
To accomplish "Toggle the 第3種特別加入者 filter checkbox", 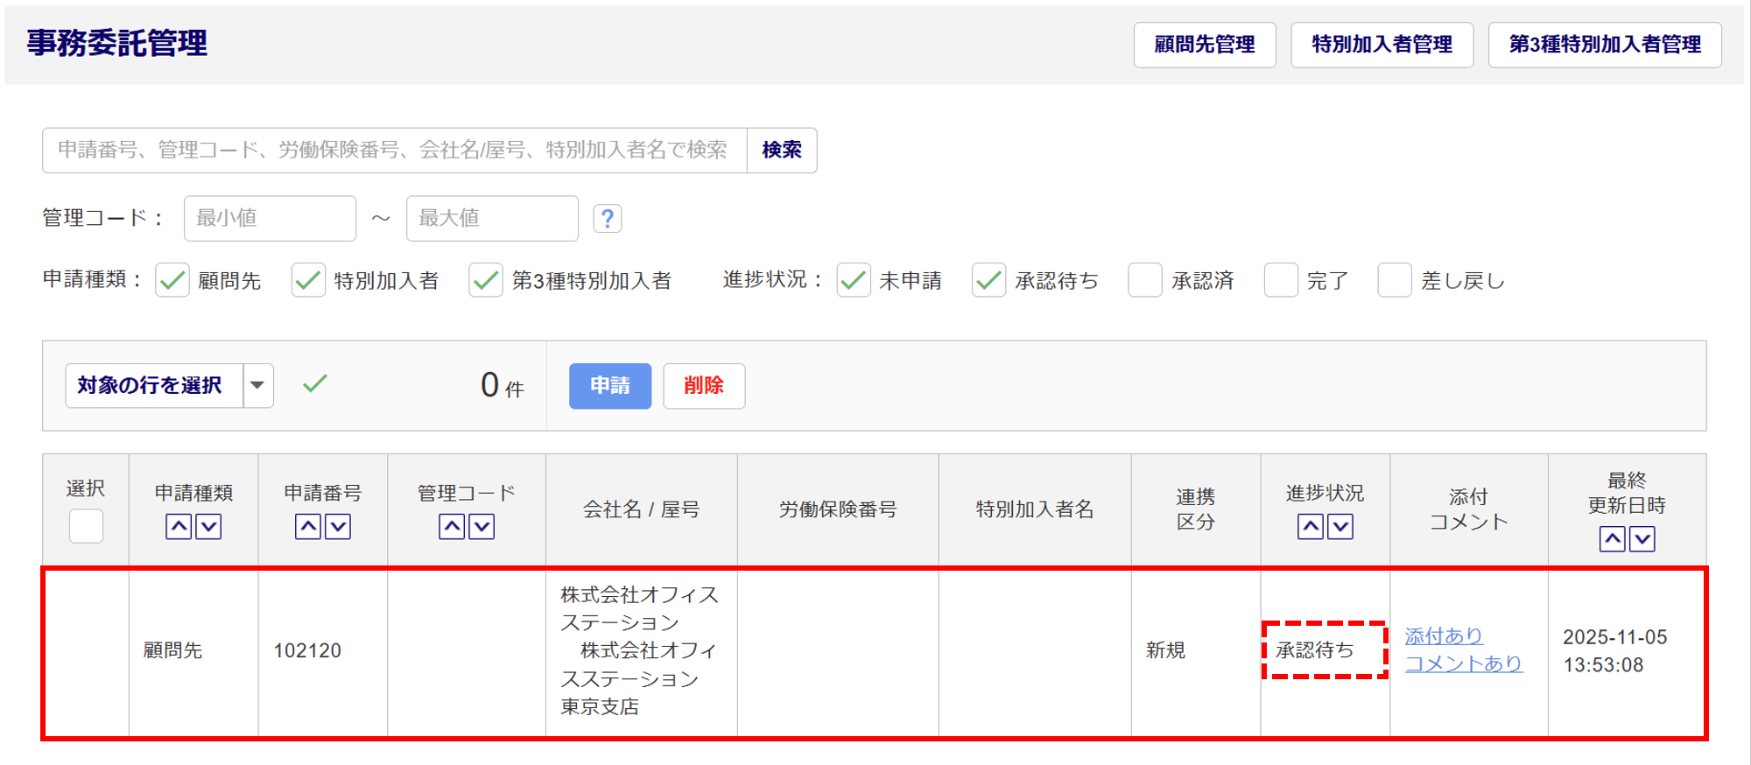I will pos(485,281).
